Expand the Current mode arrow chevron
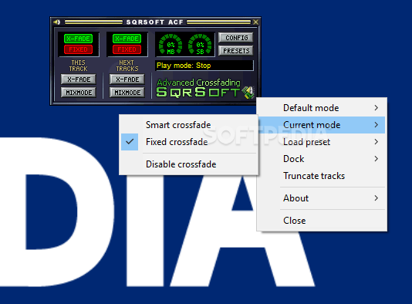412x304 pixels. (x=377, y=125)
